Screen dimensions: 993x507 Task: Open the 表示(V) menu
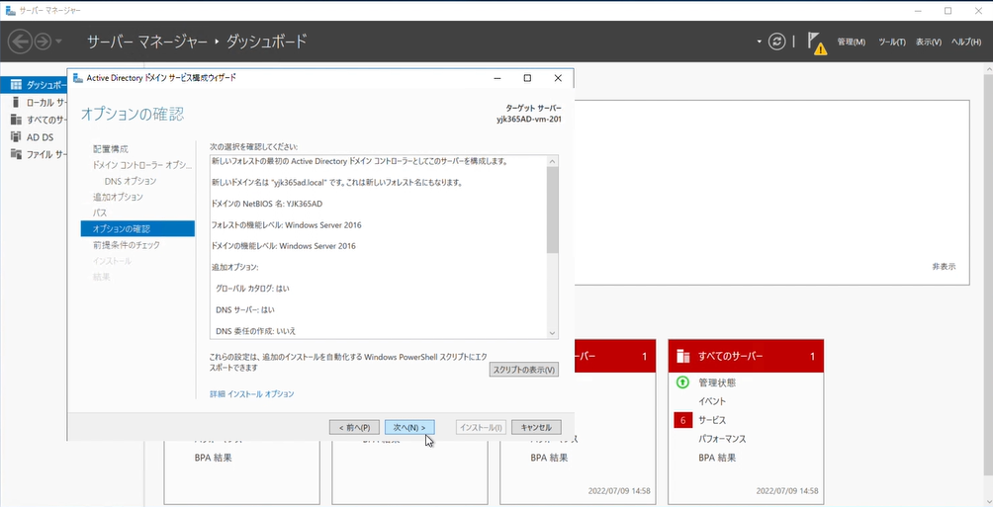(929, 42)
